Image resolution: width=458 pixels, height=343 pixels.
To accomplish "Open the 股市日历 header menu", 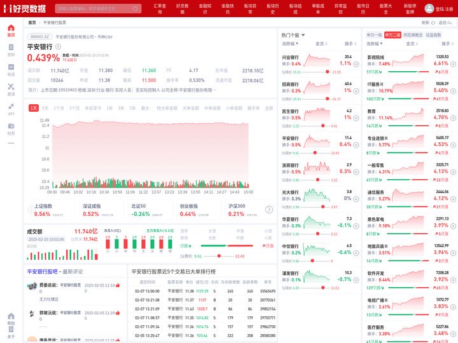I will coord(363,9).
